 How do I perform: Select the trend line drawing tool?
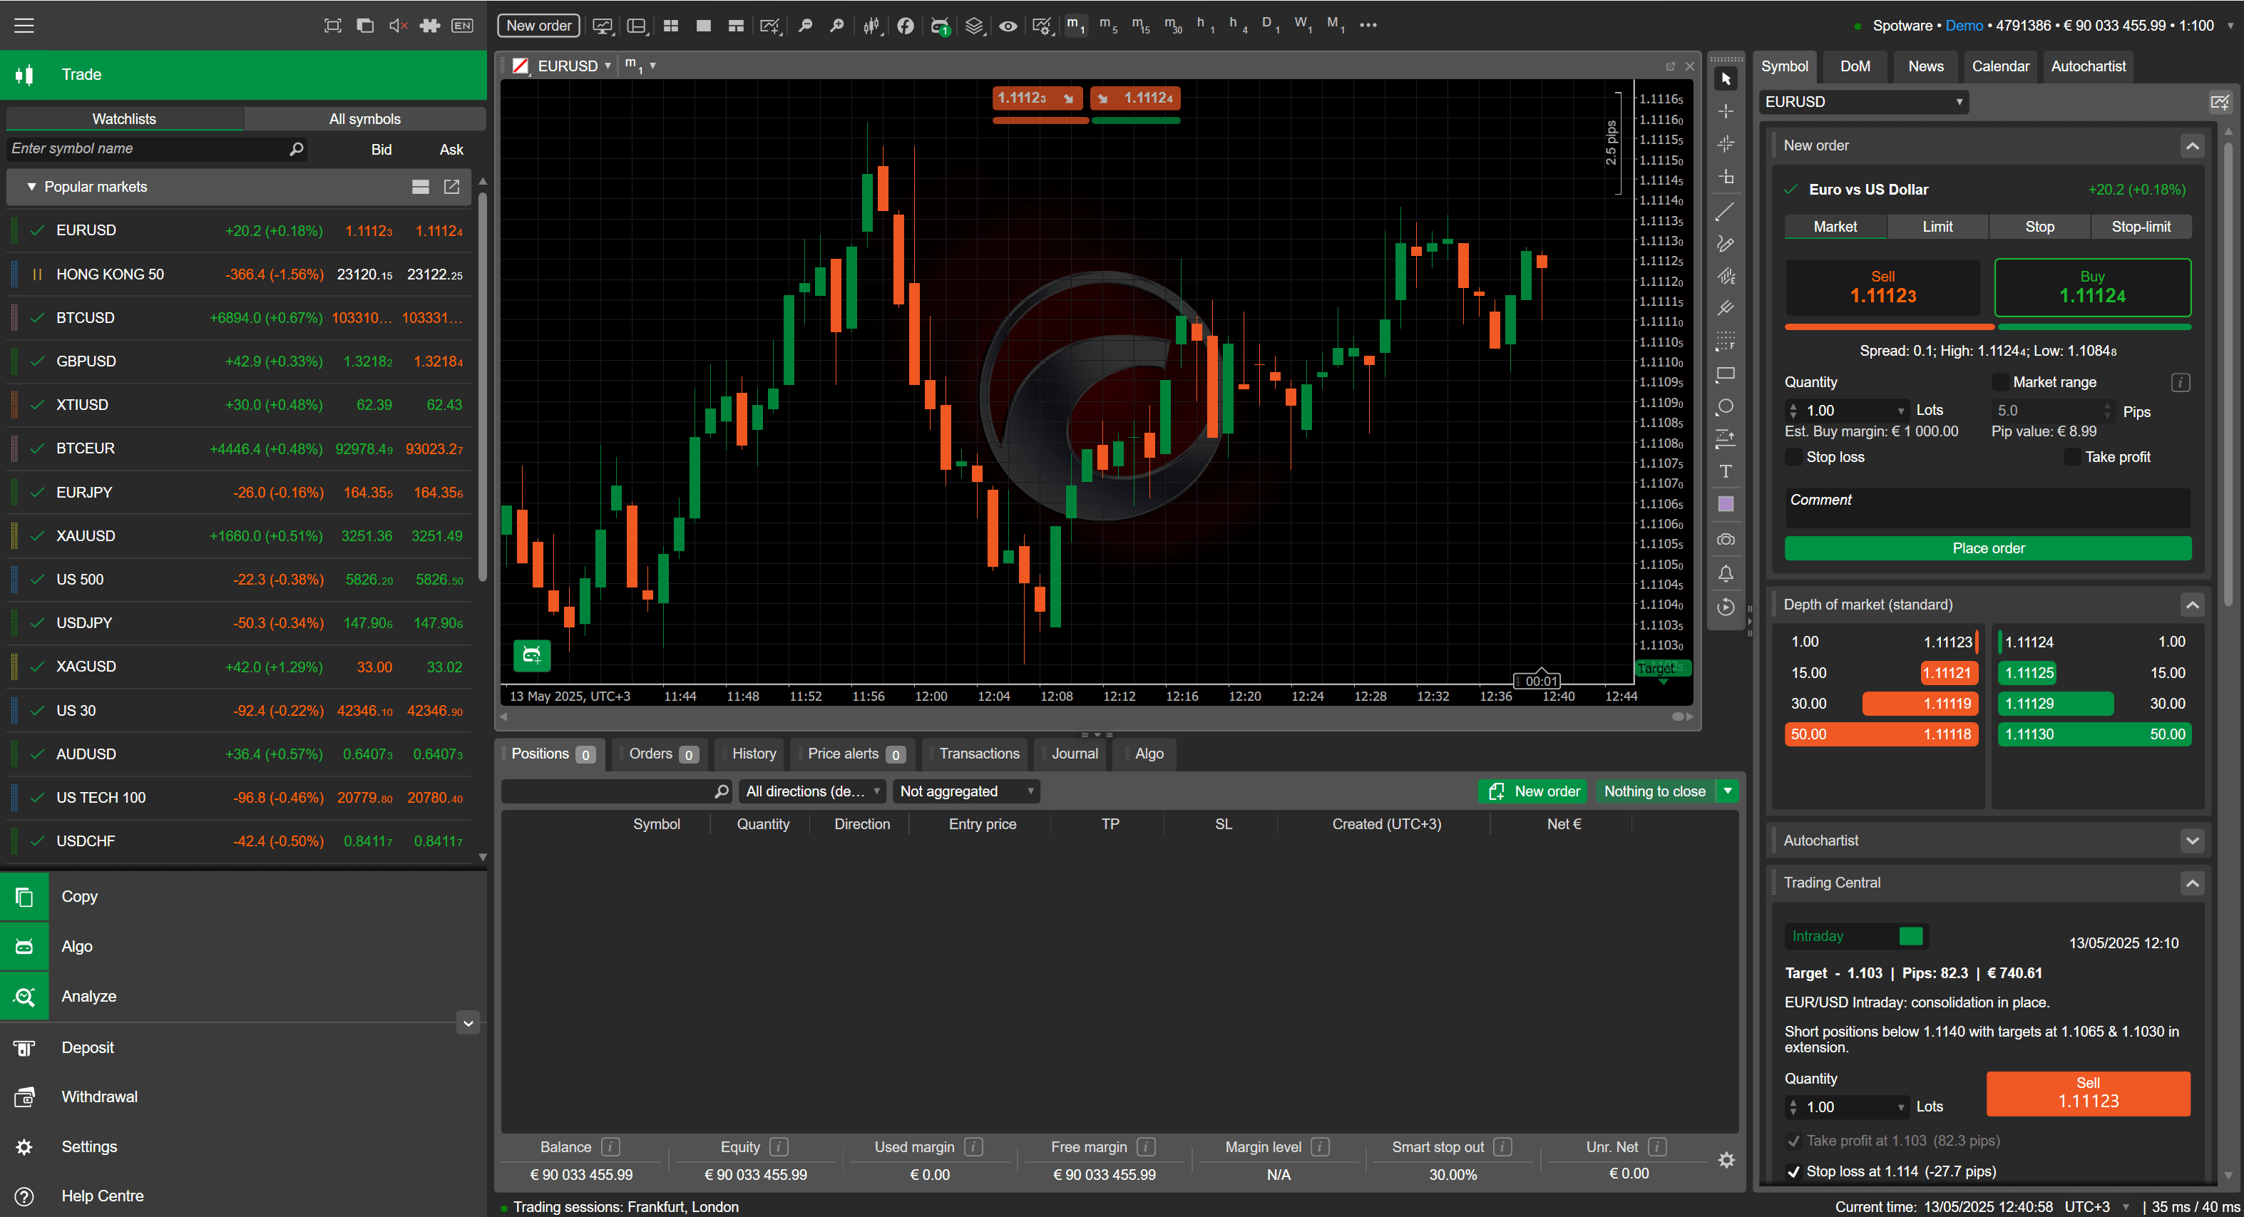click(1726, 212)
